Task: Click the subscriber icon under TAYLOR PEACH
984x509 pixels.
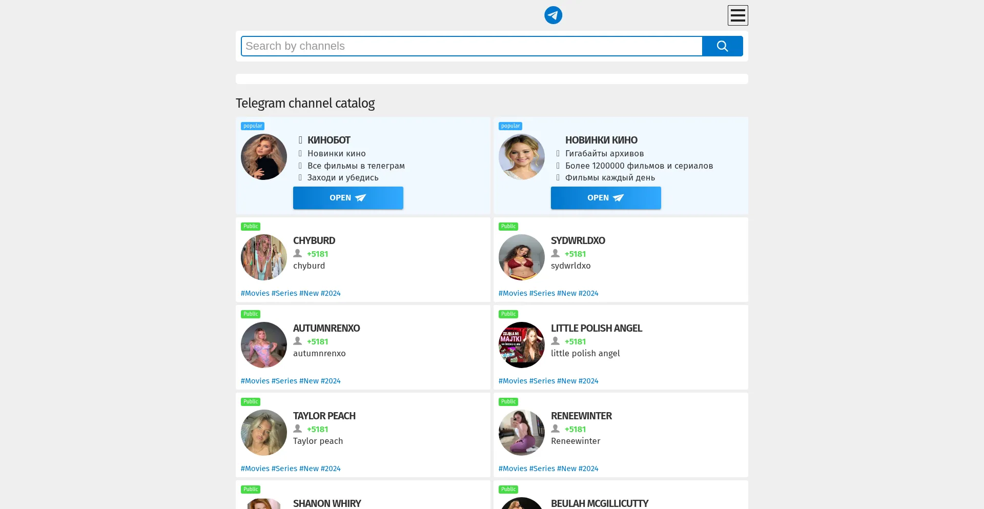Action: pos(297,429)
